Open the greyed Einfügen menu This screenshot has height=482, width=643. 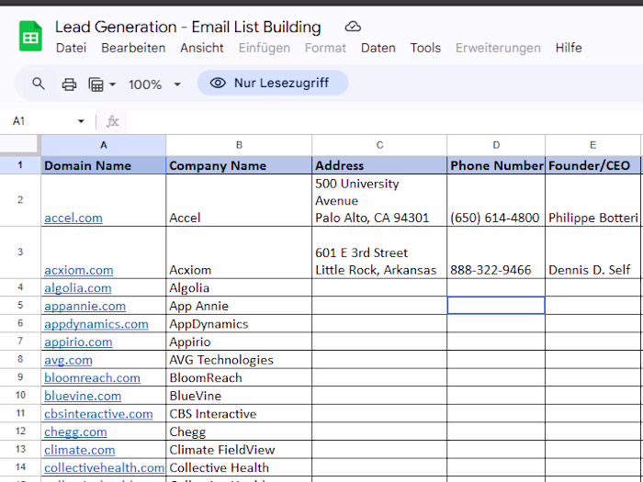click(x=265, y=48)
